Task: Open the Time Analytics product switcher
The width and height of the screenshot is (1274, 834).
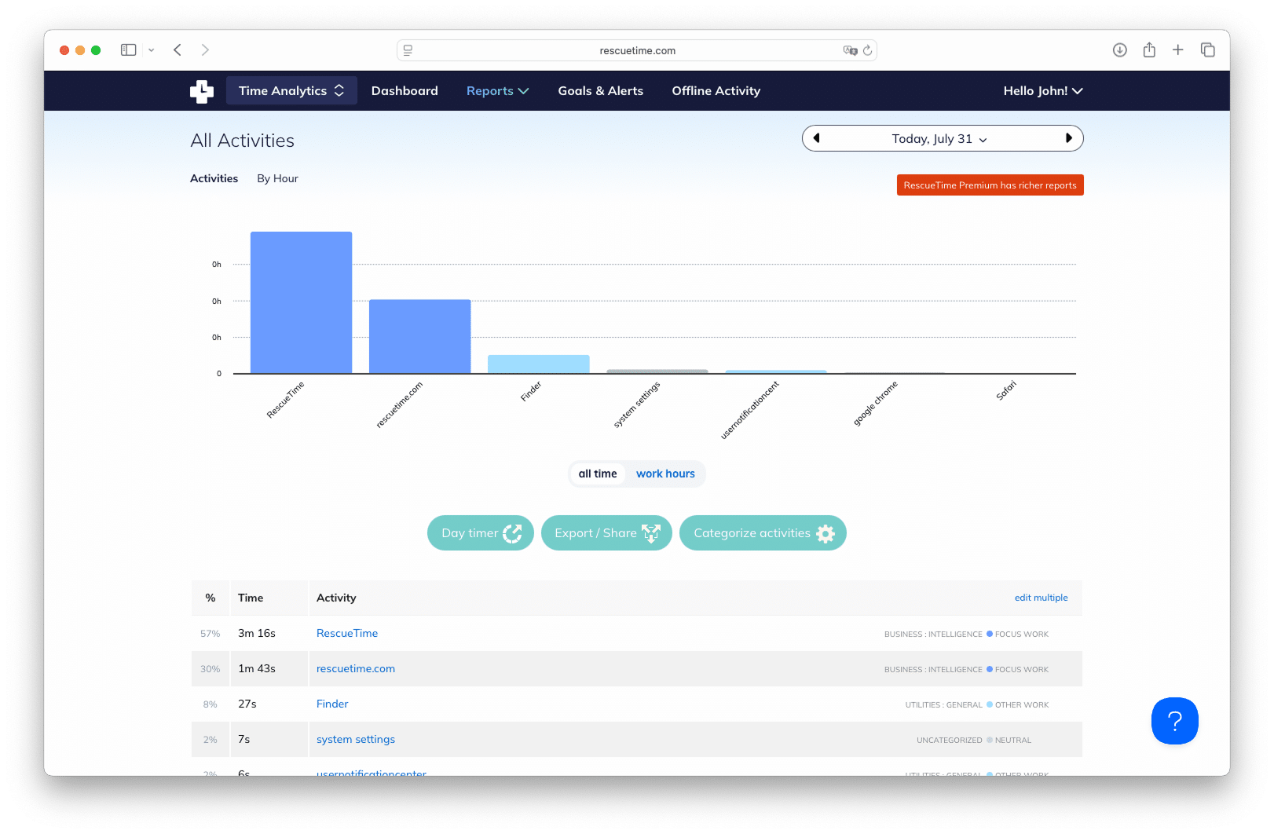Action: [291, 91]
